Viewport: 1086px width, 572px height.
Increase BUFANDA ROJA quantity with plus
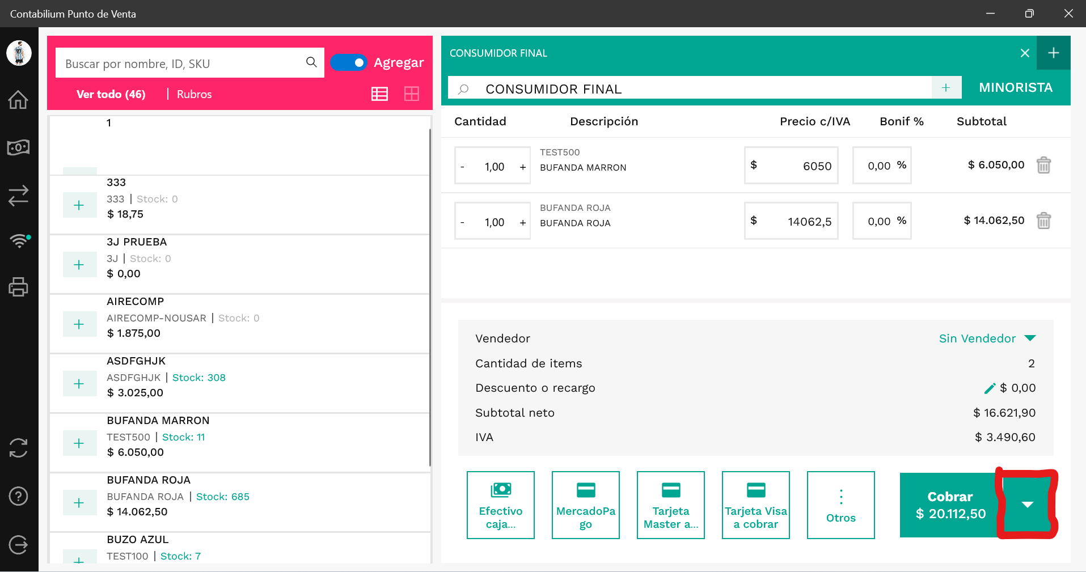523,222
